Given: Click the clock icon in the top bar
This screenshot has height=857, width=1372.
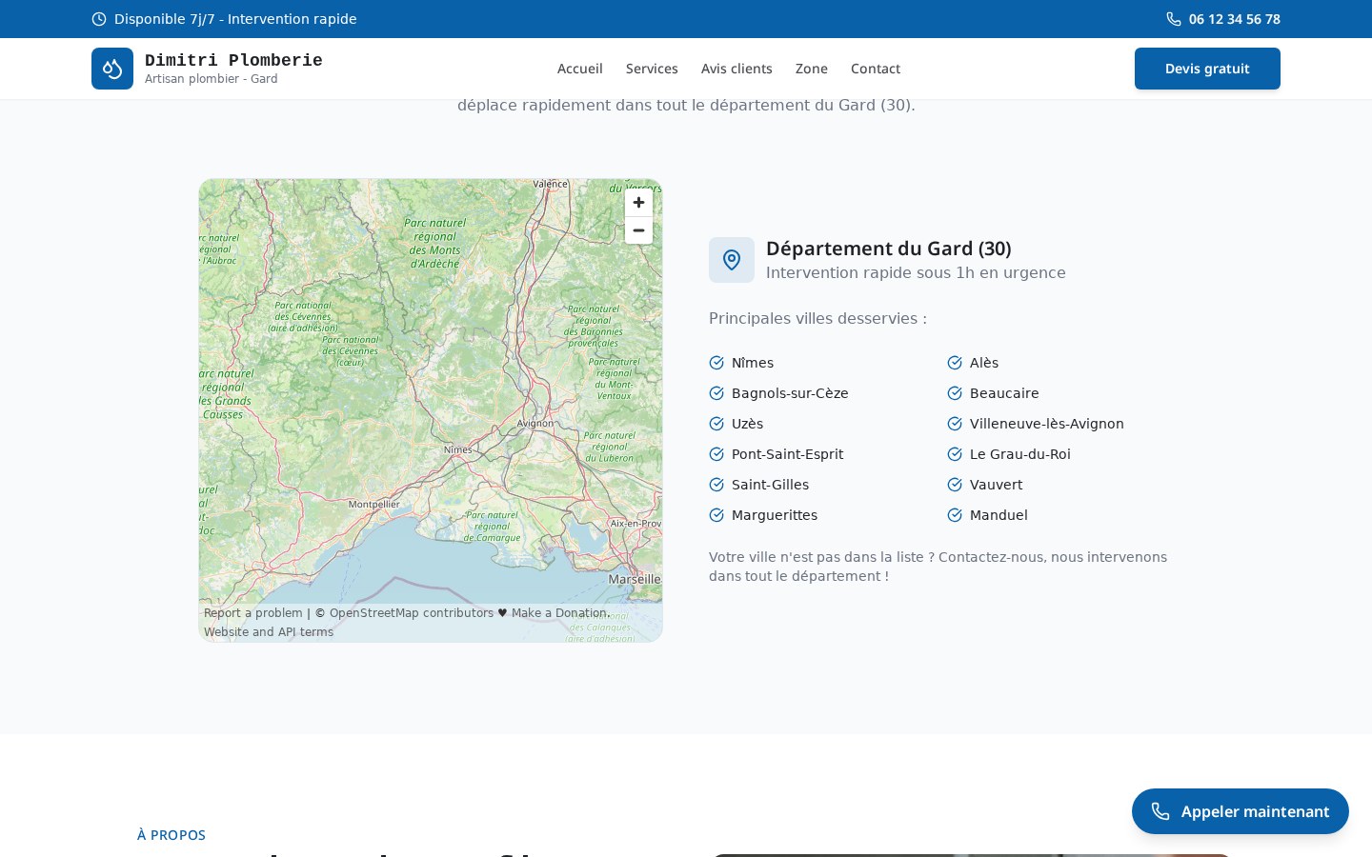Looking at the screenshot, I should [99, 19].
